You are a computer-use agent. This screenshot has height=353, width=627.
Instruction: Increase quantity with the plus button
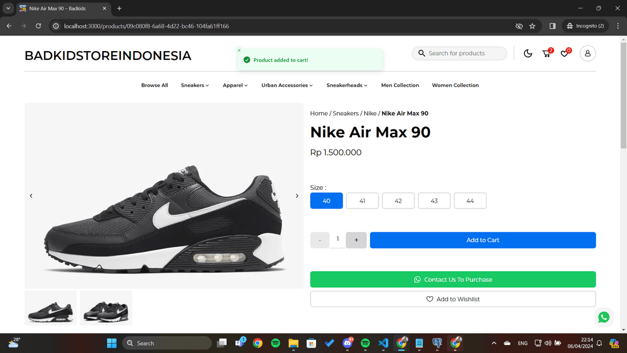pos(356,240)
